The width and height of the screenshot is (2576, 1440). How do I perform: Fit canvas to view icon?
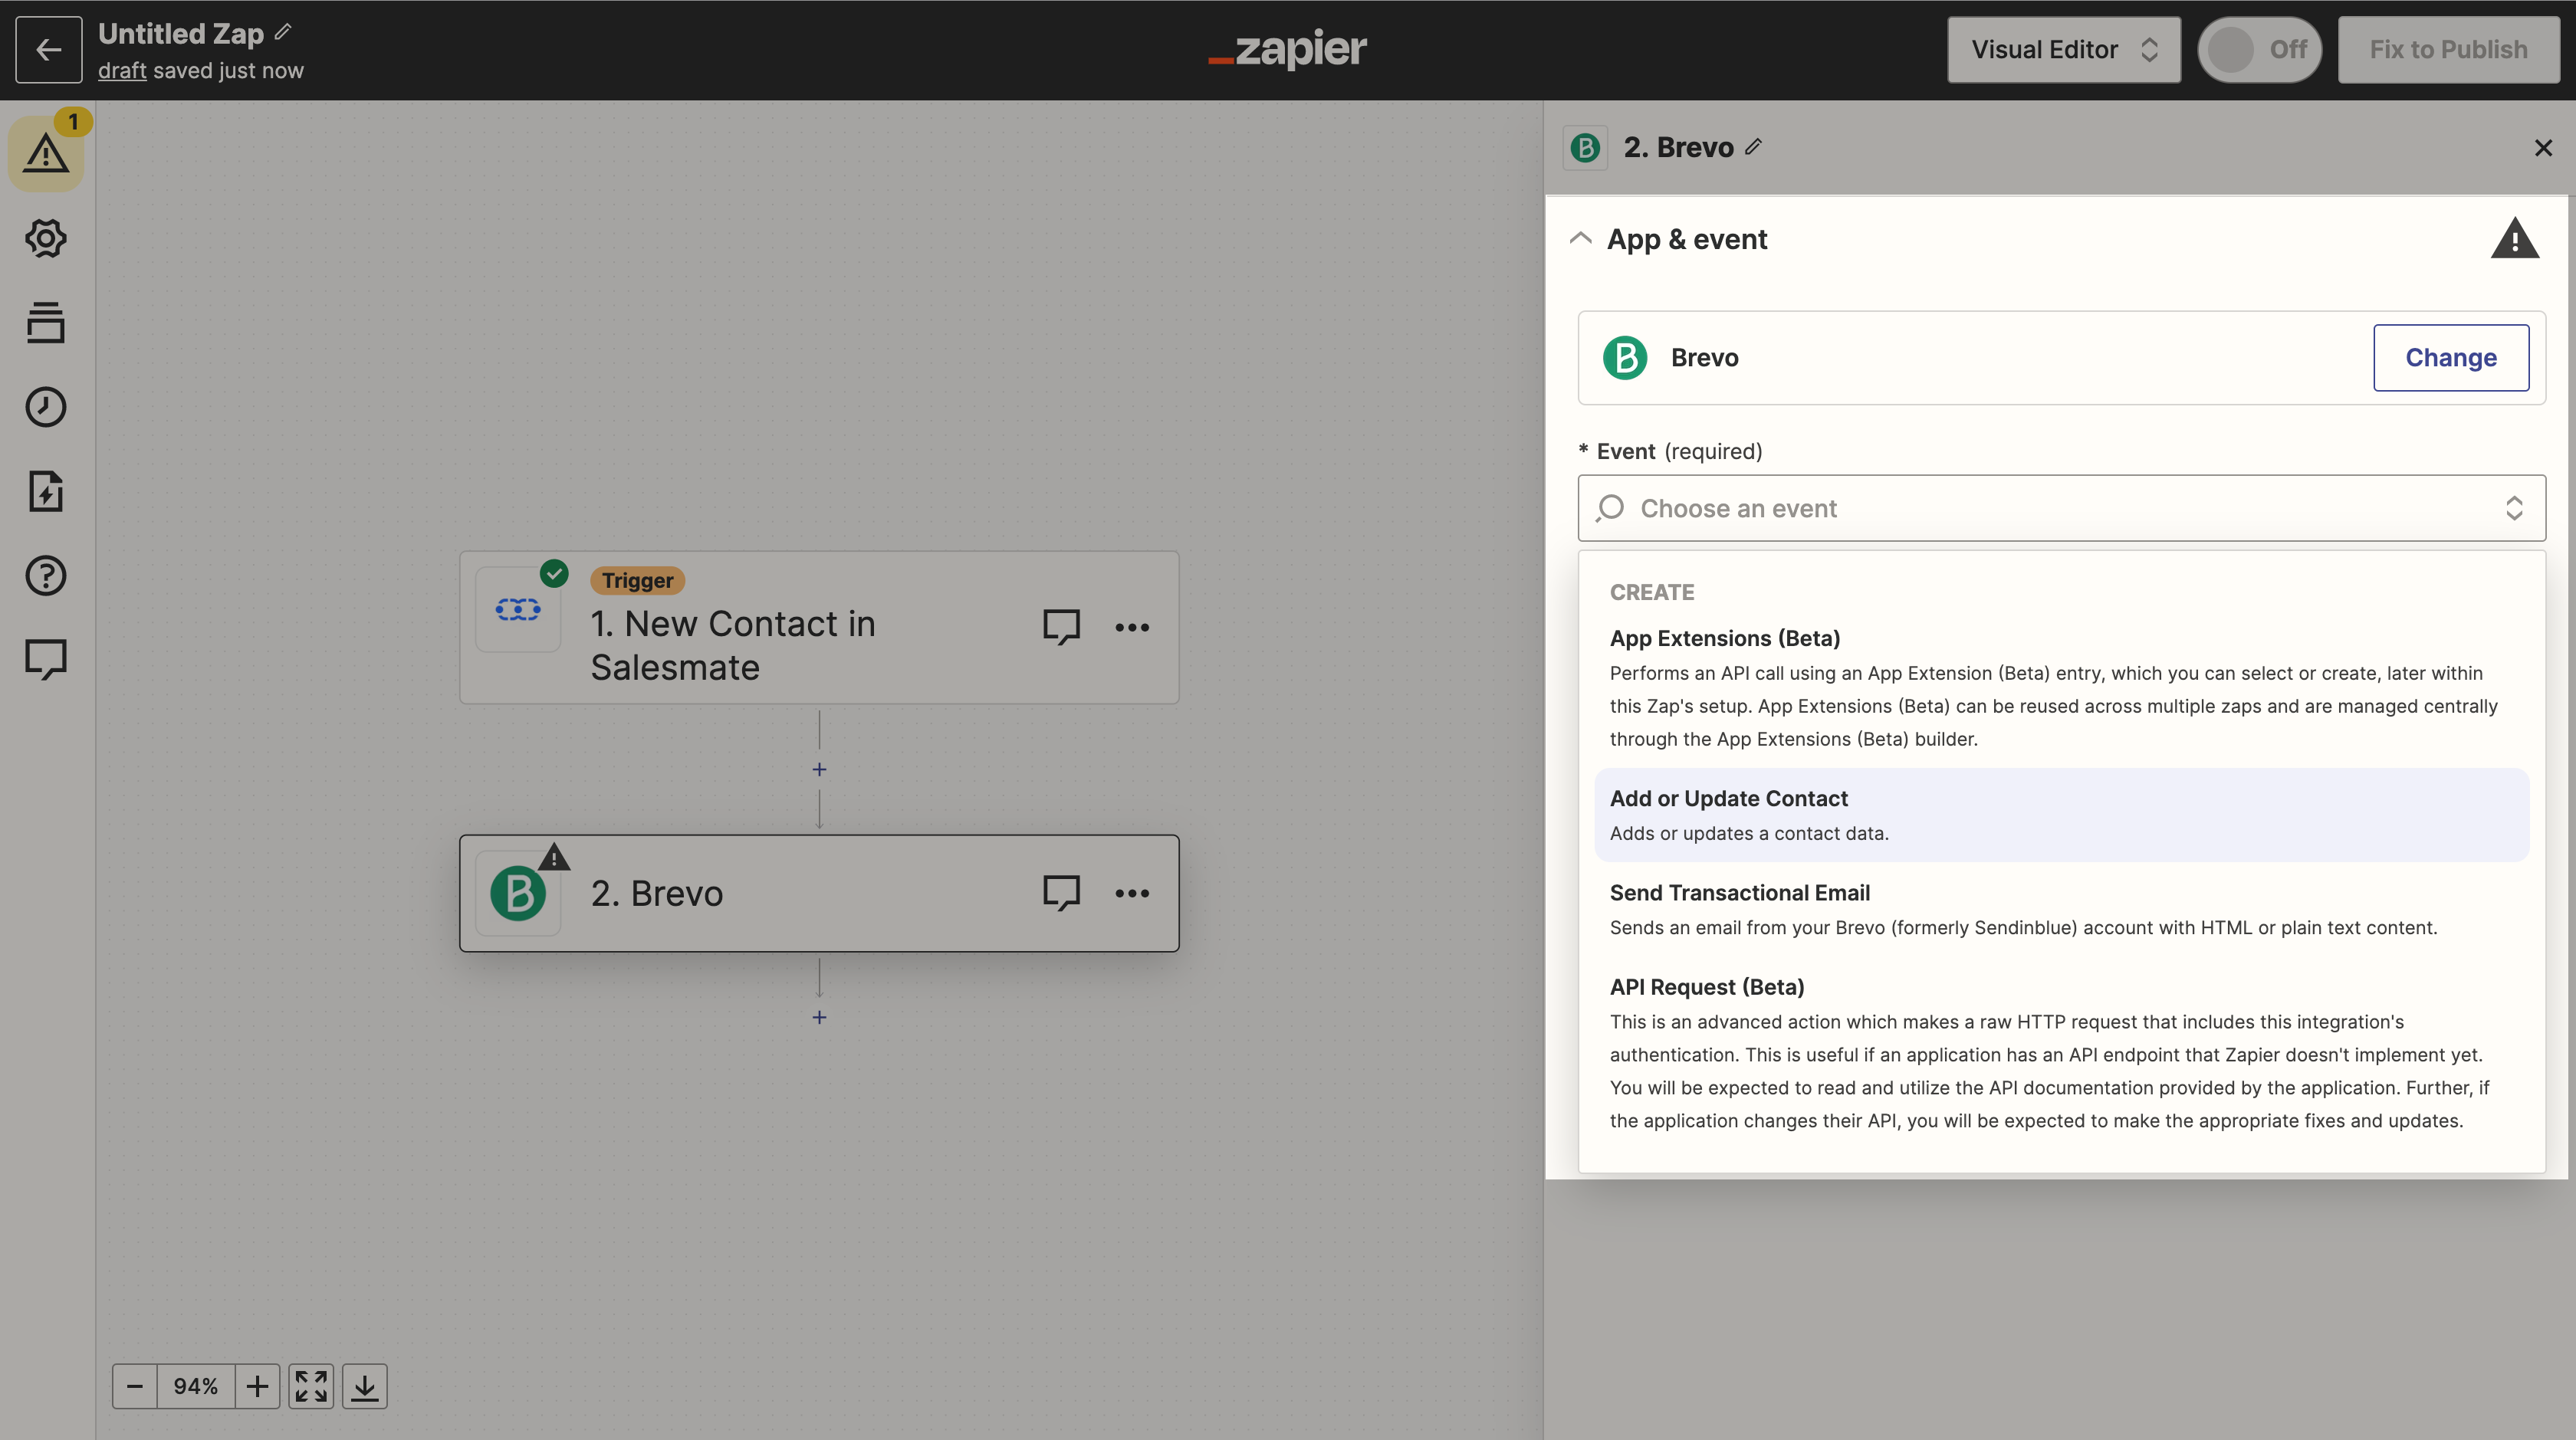311,1386
